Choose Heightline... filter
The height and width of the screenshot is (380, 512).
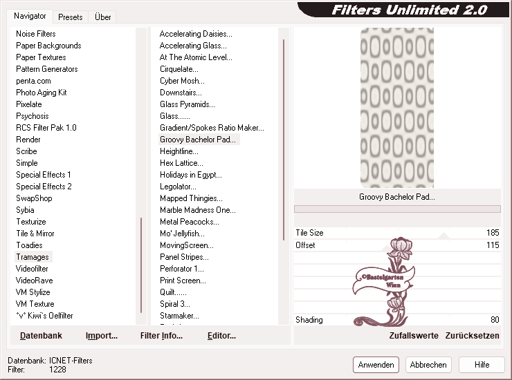[x=179, y=151]
